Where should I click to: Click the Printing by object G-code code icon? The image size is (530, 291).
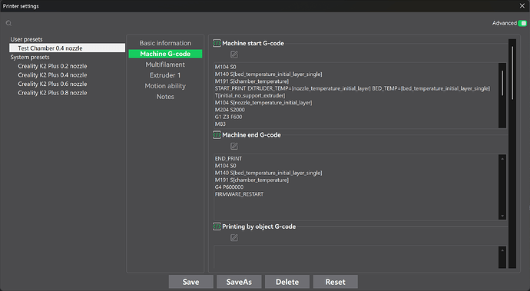coord(217,227)
